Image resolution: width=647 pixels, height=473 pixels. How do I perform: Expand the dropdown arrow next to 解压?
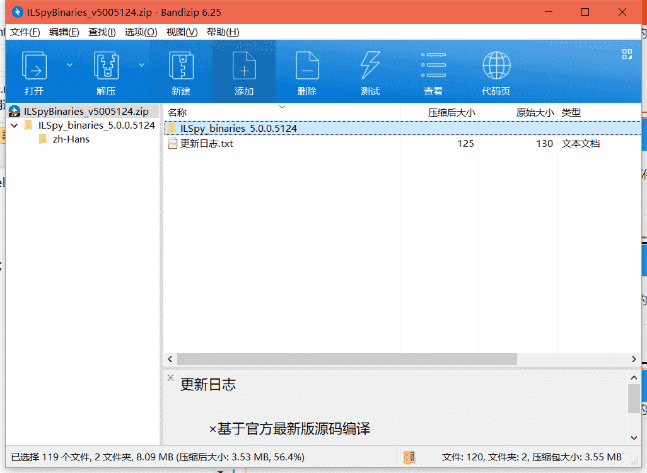[141, 65]
